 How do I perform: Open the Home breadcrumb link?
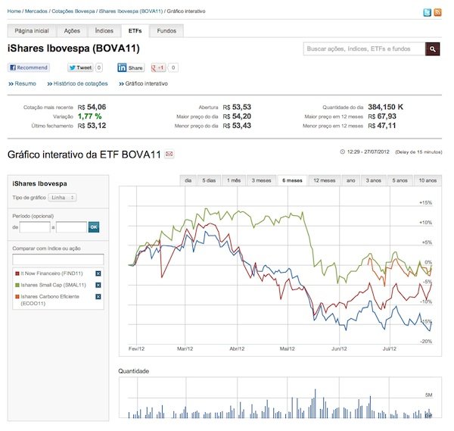click(x=14, y=11)
